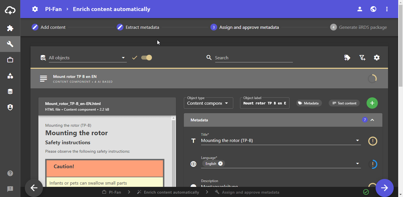
Task: Click the page vertical scrollbar
Action: [400, 45]
